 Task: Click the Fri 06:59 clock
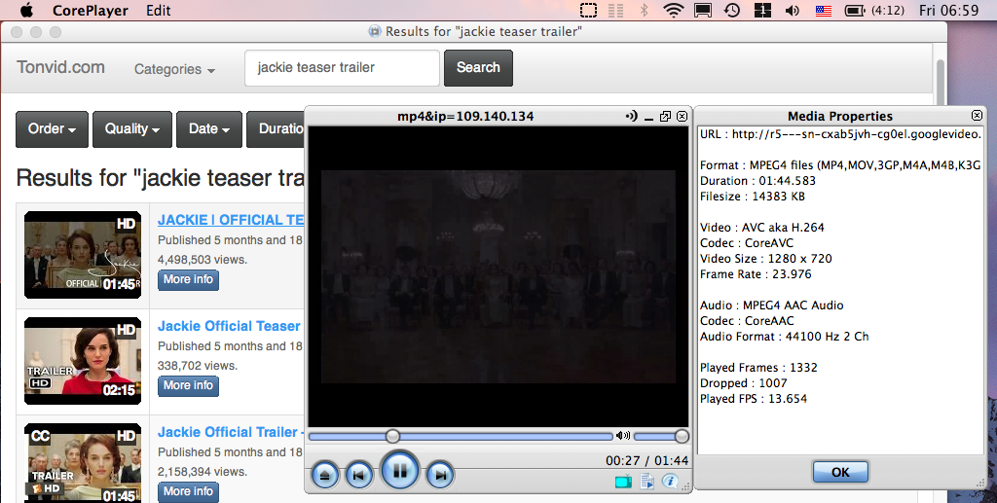tap(948, 10)
